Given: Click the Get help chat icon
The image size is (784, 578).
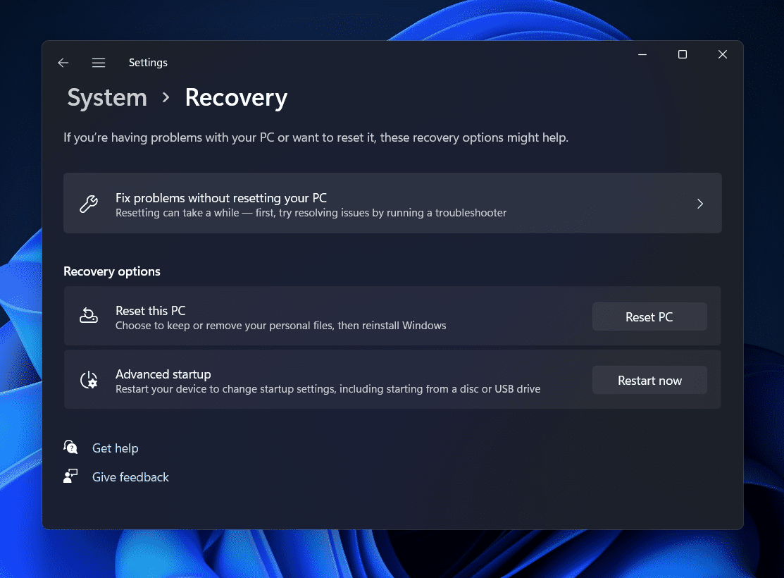Looking at the screenshot, I should (70, 446).
